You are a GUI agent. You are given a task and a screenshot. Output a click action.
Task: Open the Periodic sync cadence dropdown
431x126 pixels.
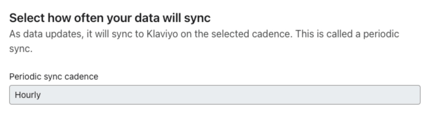[x=215, y=95]
